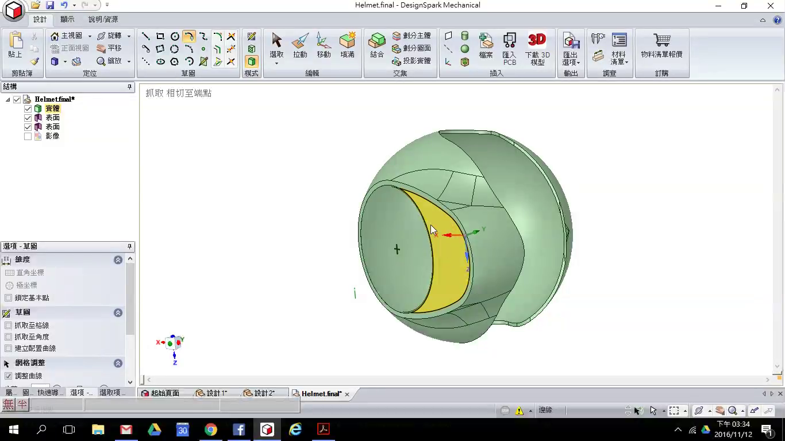This screenshot has height=441, width=785.
Task: Open the dropdown under 選取 tool
Action: pos(276,63)
